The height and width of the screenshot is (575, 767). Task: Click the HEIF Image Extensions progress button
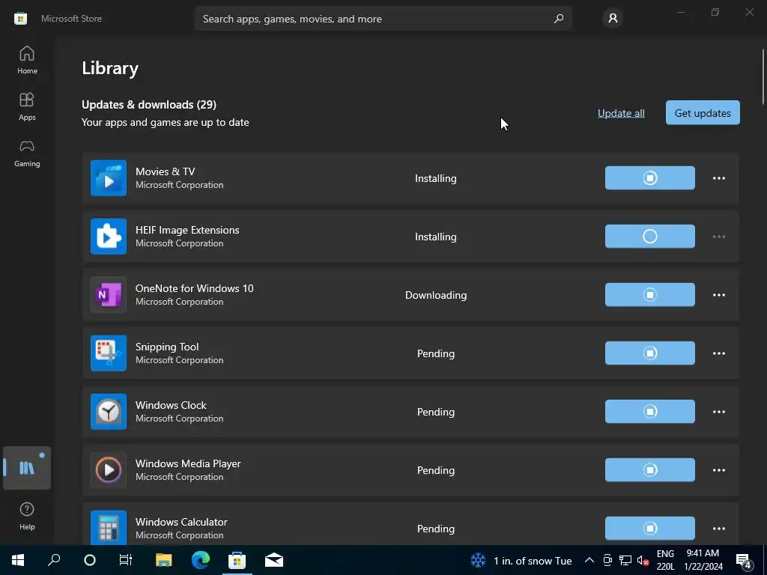click(649, 236)
